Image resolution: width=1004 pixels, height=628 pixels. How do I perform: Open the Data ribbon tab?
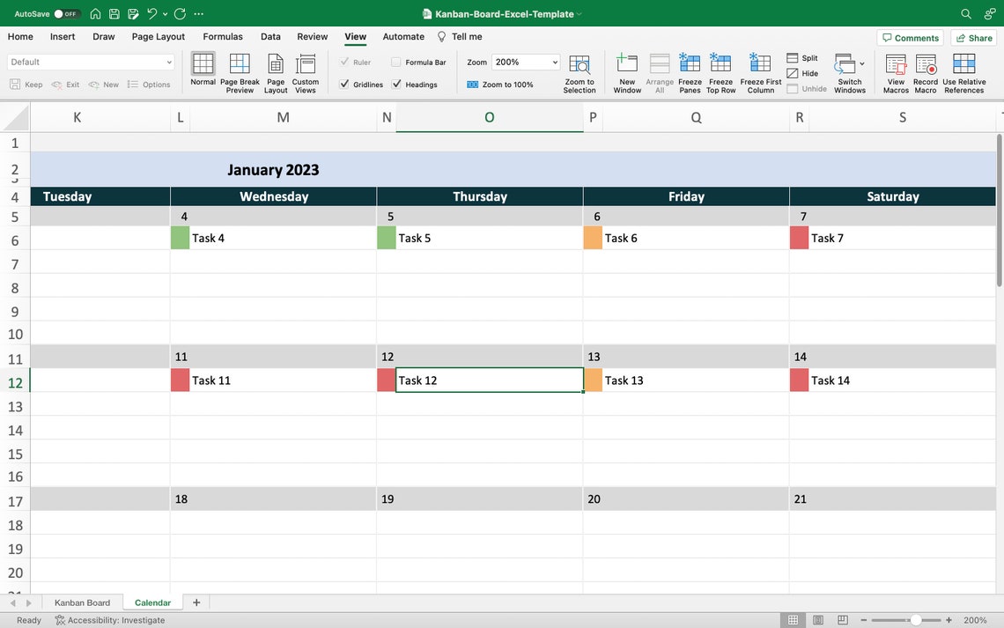(x=270, y=36)
